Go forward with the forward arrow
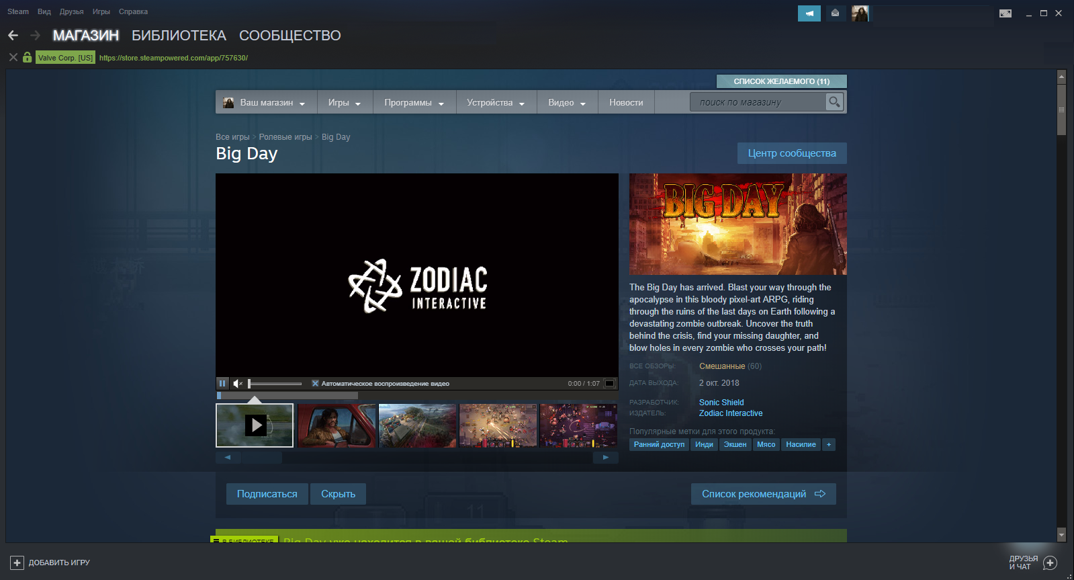 (35, 35)
